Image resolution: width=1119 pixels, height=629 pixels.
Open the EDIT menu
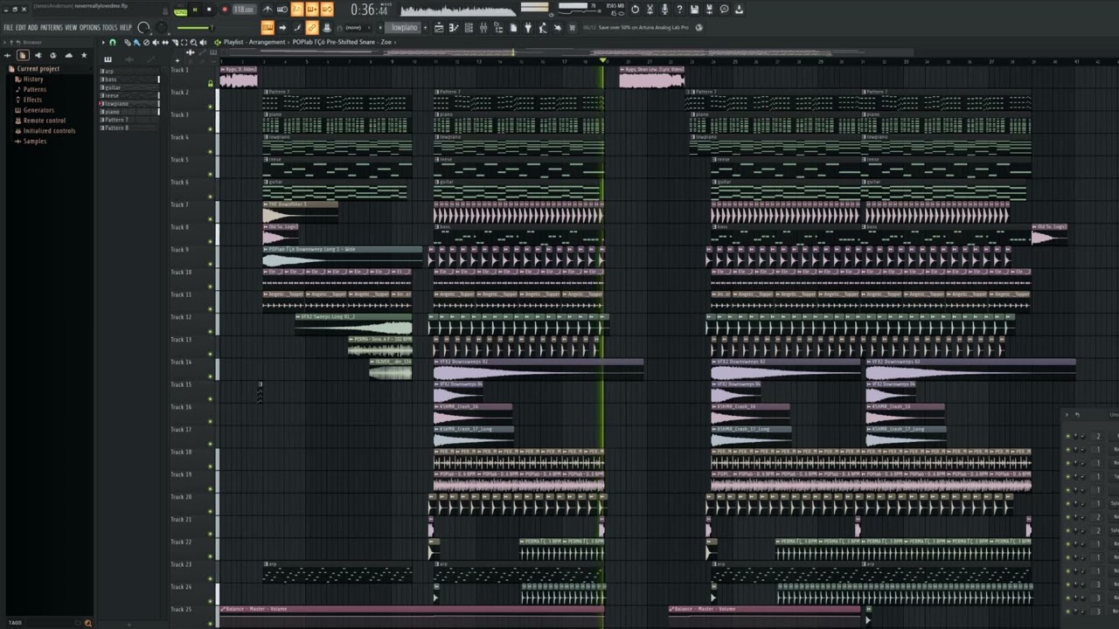[21, 27]
